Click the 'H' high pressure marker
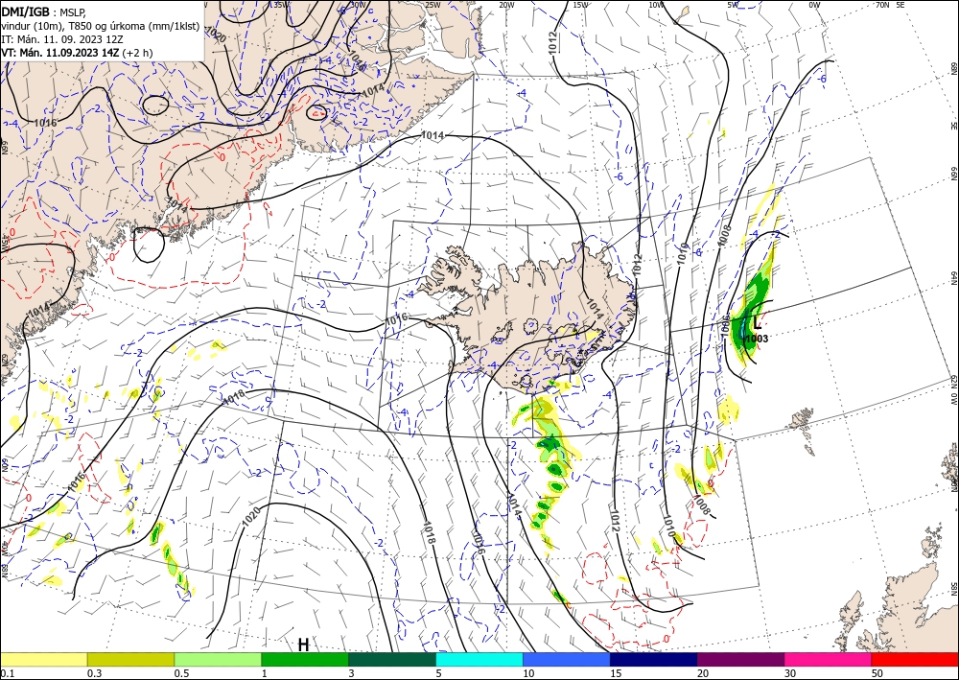The height and width of the screenshot is (680, 959). pos(303,645)
